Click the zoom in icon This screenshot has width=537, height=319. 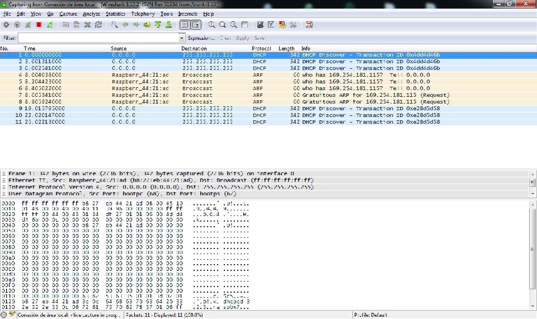tap(211, 25)
